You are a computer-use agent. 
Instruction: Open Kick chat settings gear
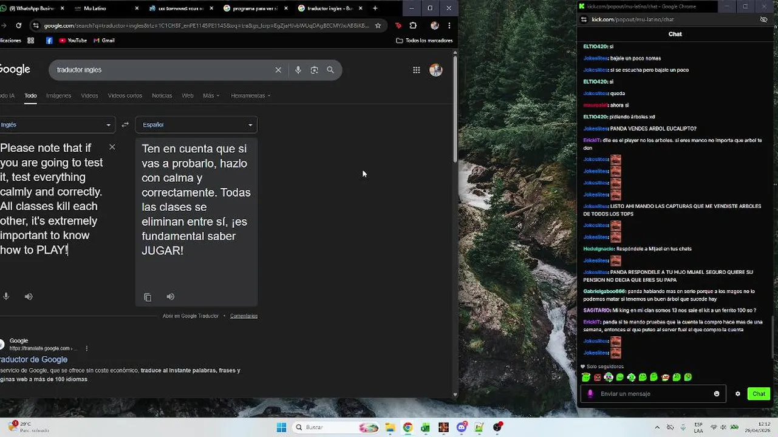[738, 394]
